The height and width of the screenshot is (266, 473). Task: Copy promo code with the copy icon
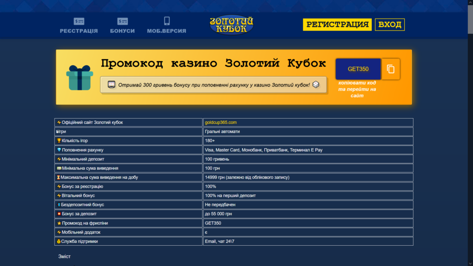[x=391, y=69]
